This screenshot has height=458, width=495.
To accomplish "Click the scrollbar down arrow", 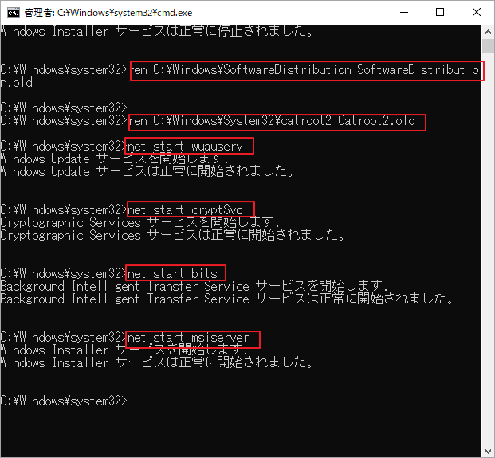I will coord(488,451).
